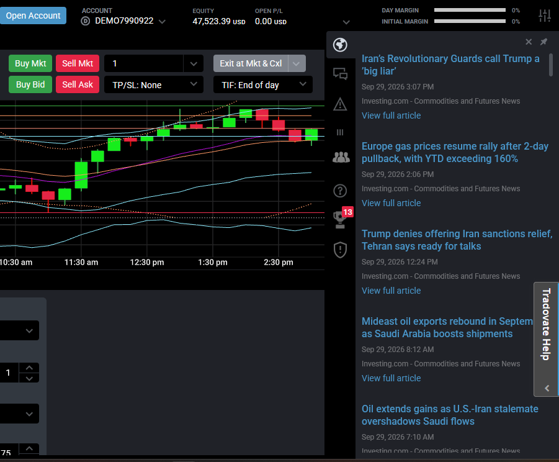Click the news panel scrollbar thumb

pyautogui.click(x=551, y=65)
